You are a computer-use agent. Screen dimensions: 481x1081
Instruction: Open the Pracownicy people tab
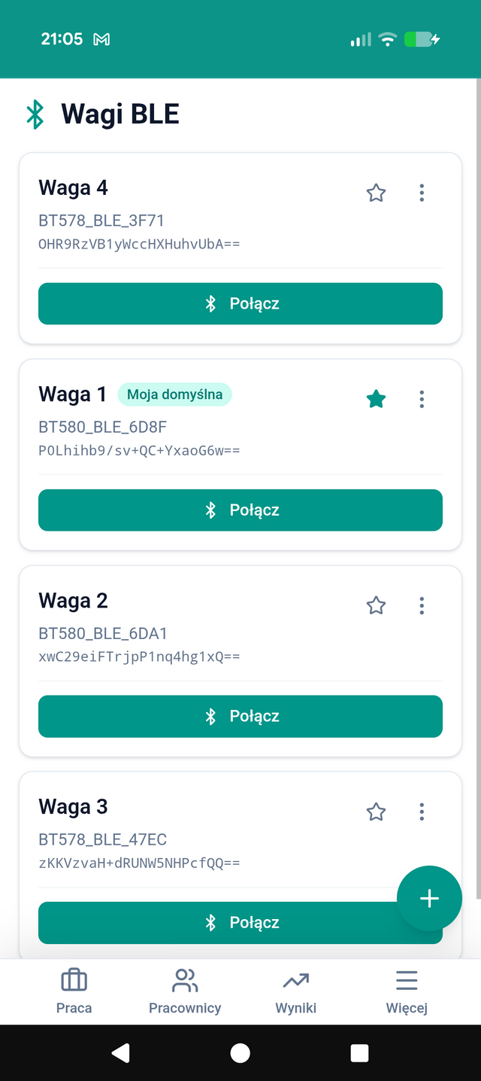[x=185, y=992]
